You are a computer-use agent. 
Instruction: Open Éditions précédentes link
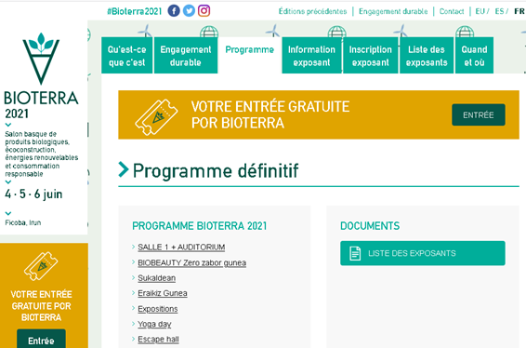pos(312,11)
